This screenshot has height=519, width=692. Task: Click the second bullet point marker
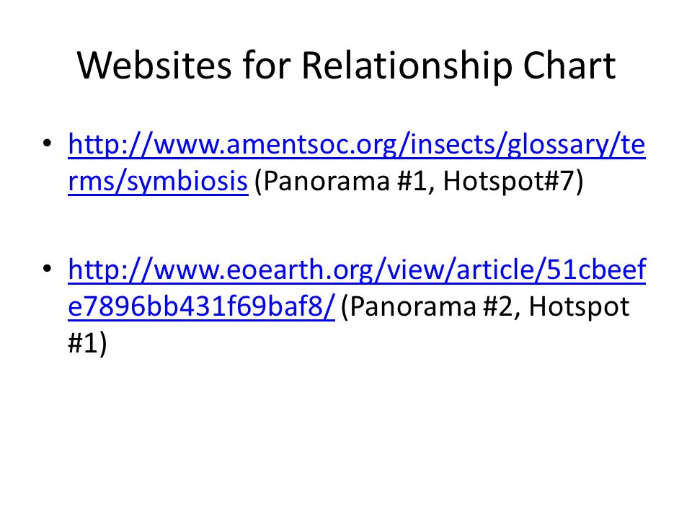(x=48, y=269)
